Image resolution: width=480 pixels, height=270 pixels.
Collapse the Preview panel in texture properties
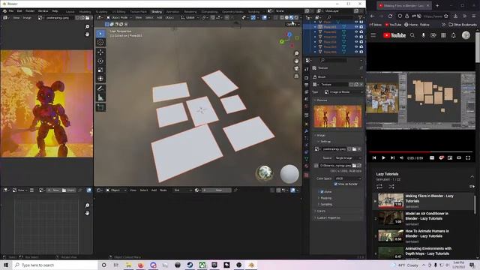[x=322, y=100]
